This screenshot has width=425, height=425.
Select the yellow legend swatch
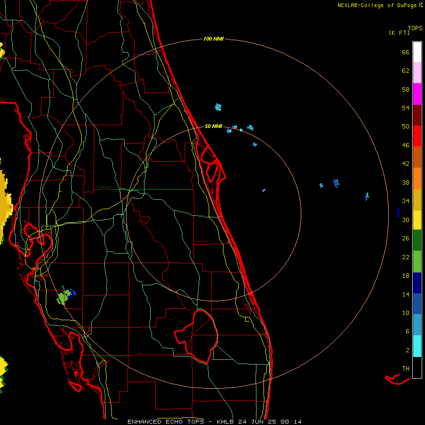tap(417, 220)
